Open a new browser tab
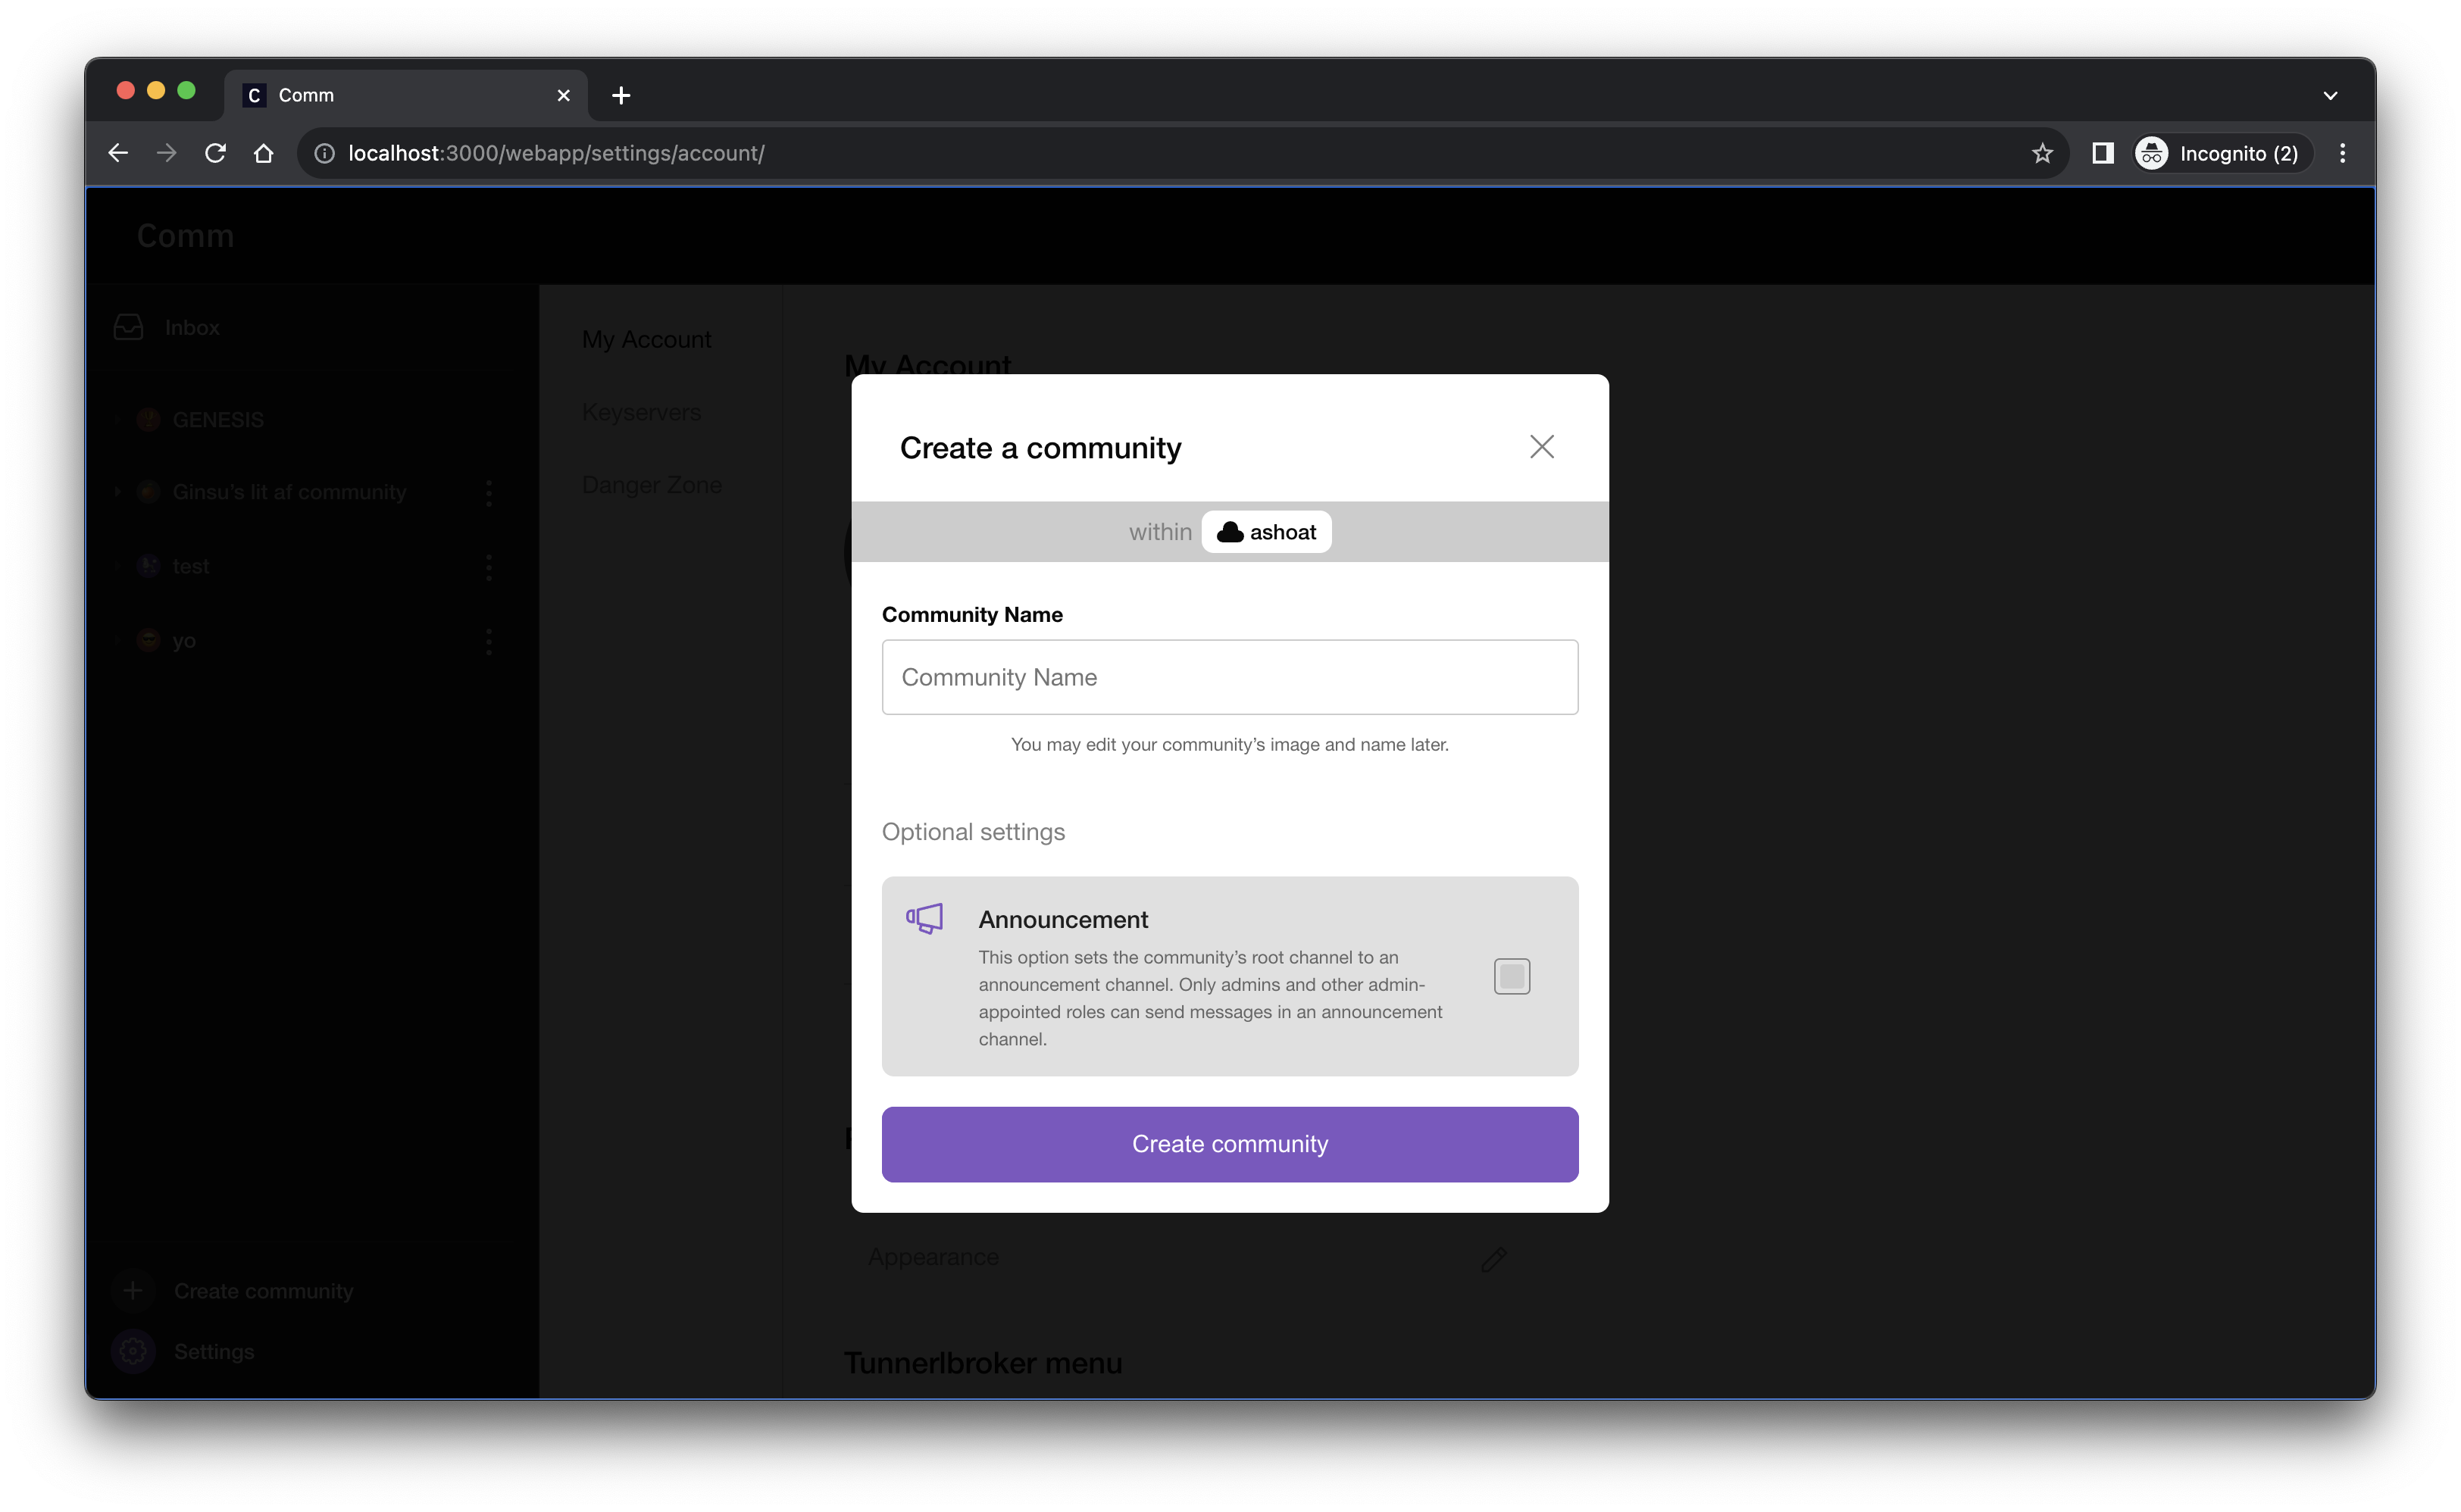The height and width of the screenshot is (1512, 2461). [x=621, y=95]
